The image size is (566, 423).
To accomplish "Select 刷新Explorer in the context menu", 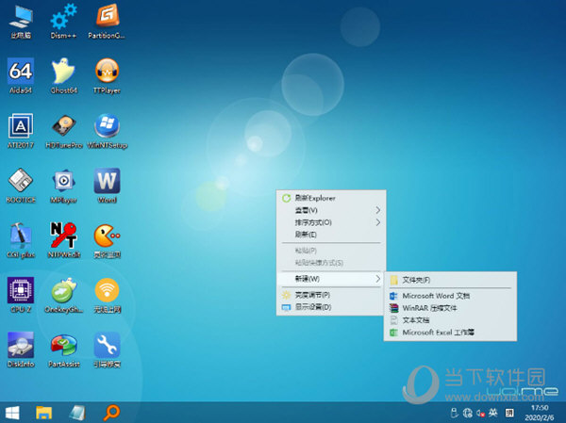I will pos(315,198).
